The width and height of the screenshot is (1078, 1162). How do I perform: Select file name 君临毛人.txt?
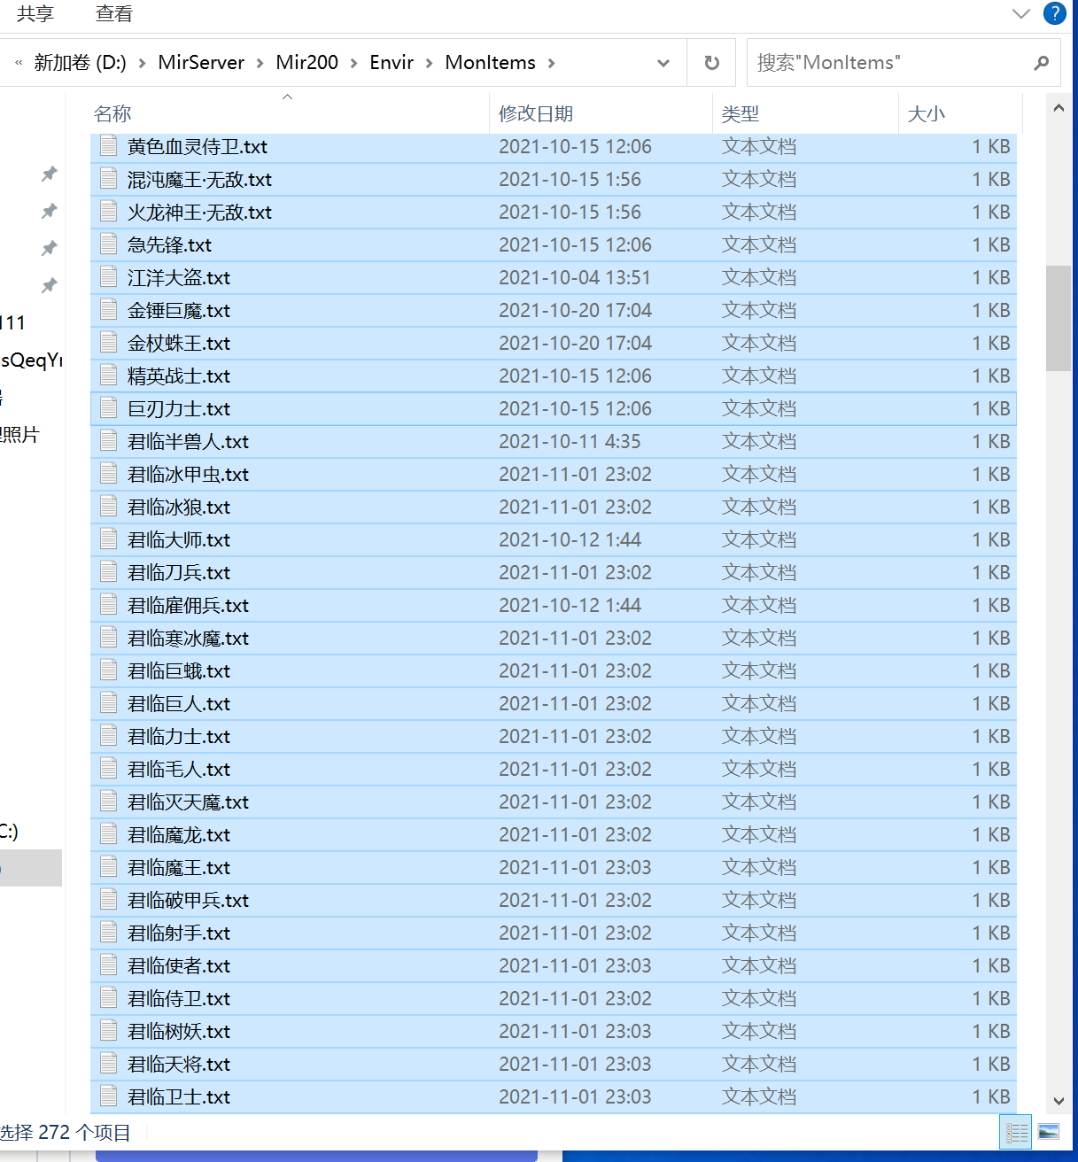(178, 769)
